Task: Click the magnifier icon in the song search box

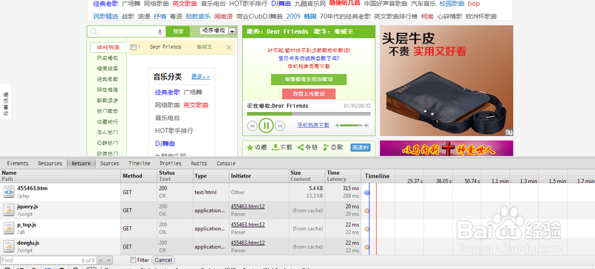Action: point(94,32)
